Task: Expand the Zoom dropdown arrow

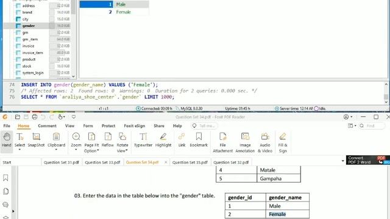Action: tap(76, 150)
